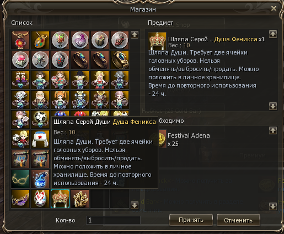Move item list down with arrow button

[x=135, y=205]
